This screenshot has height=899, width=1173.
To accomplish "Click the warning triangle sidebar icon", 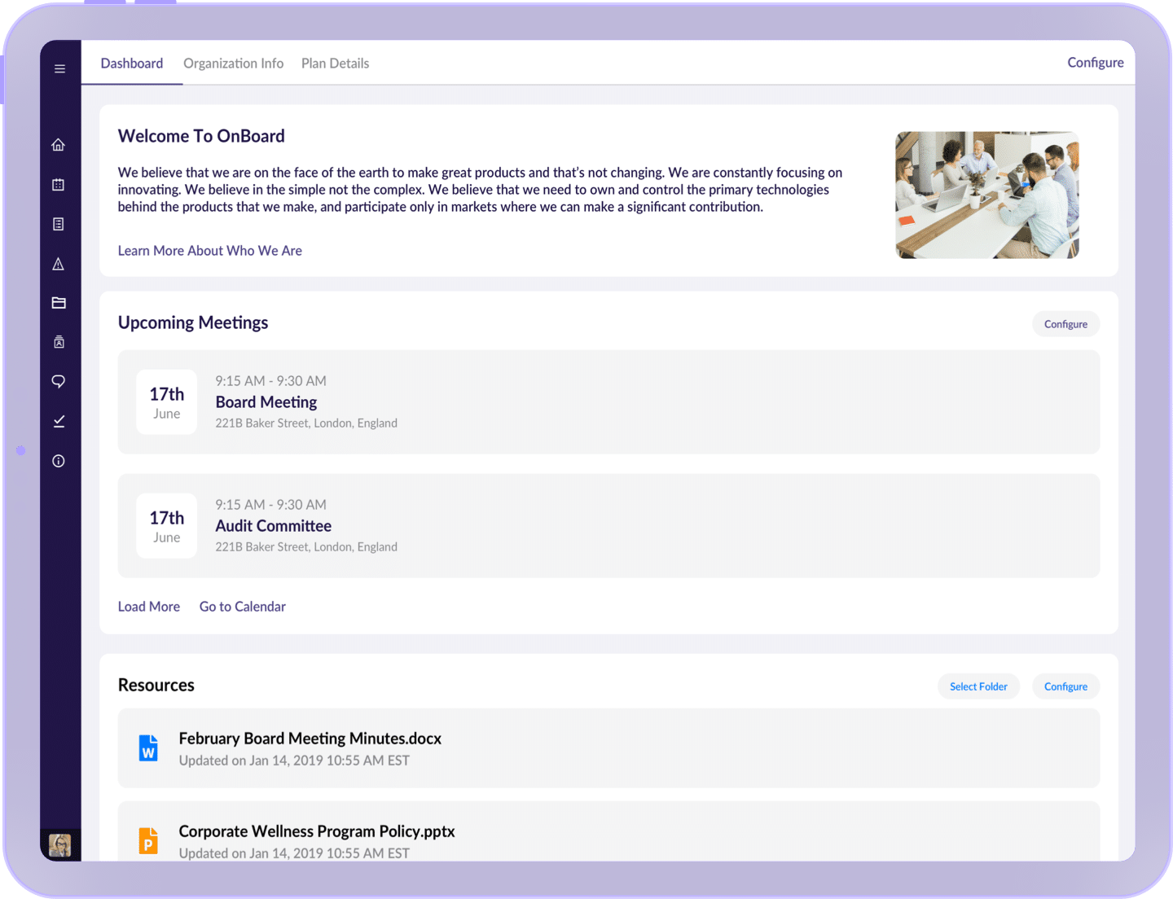I will coord(59,264).
